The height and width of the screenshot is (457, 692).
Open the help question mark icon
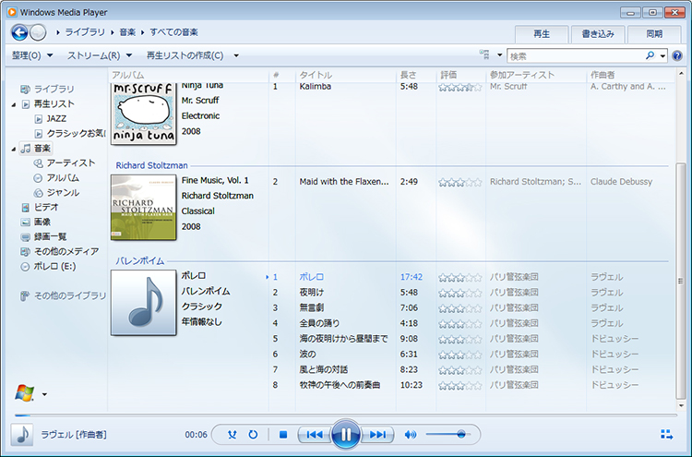[676, 56]
